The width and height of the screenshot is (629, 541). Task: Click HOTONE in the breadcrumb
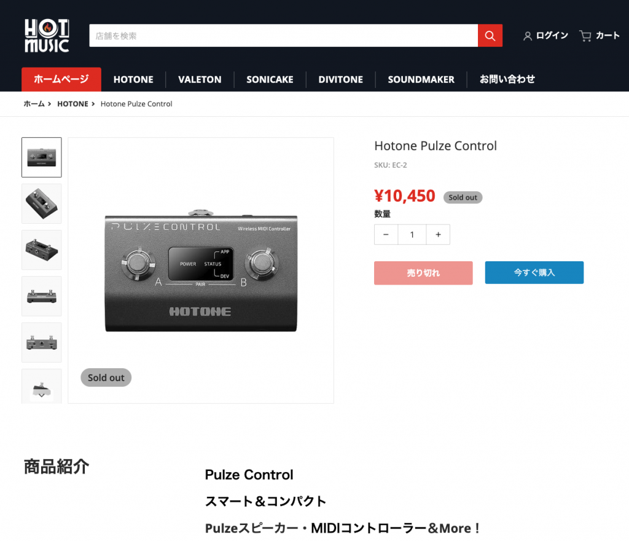pos(72,104)
